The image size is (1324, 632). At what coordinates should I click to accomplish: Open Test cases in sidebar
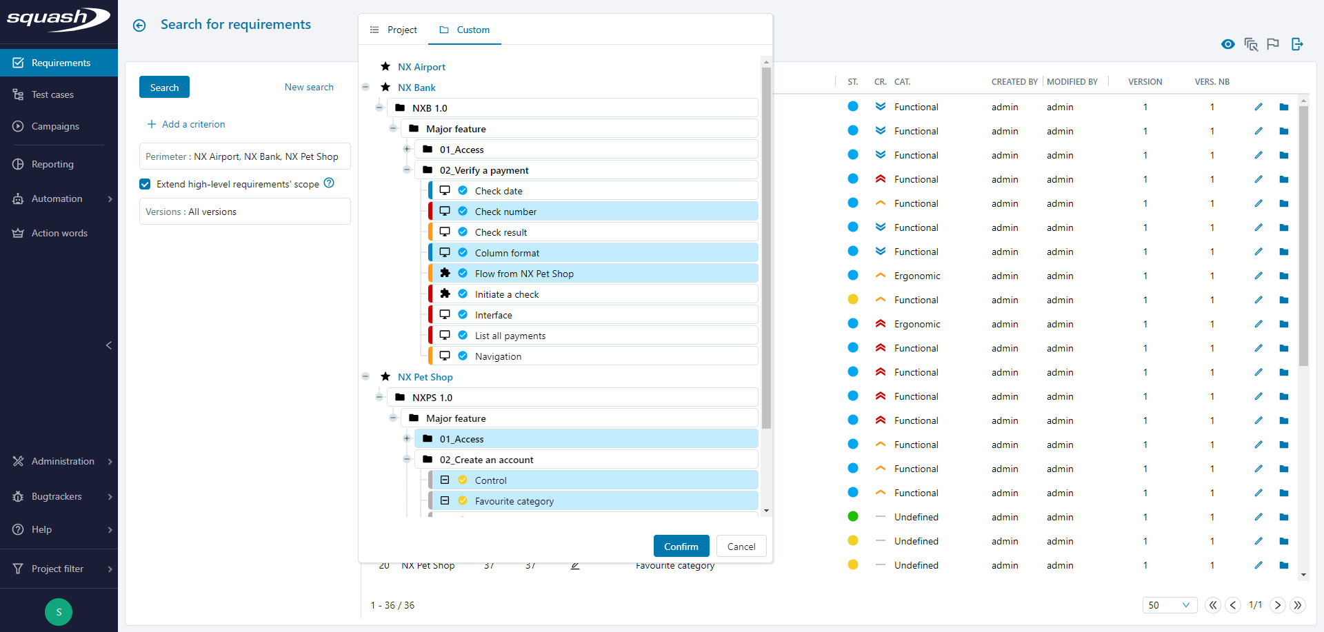click(x=52, y=94)
